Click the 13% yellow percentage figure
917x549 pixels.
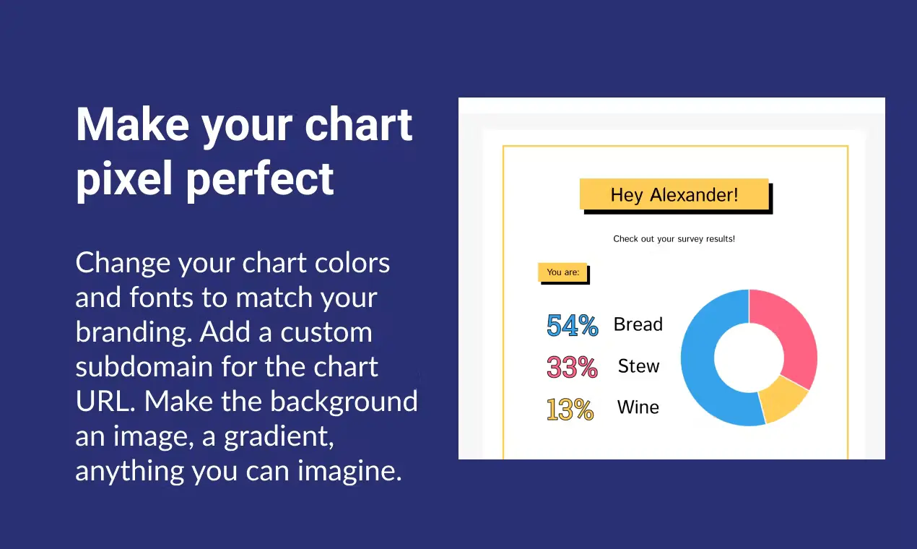tap(570, 409)
